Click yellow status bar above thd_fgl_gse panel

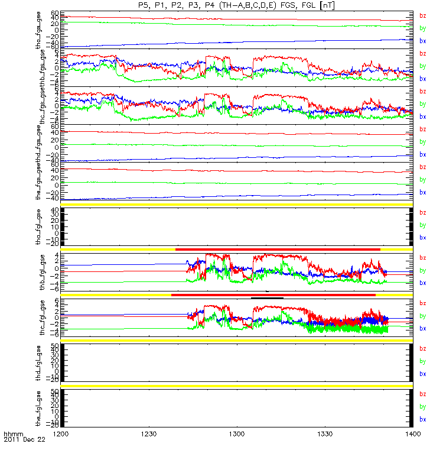[x=237, y=341]
